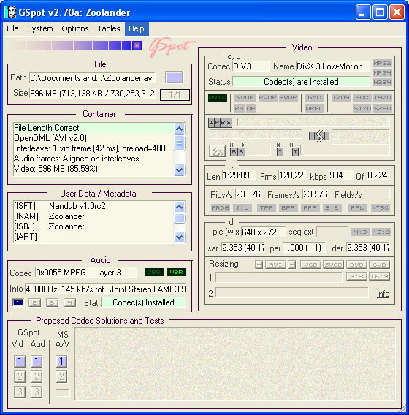Click the MPG4 indicator
Viewport: 409px width, 415px height.
pyautogui.click(x=382, y=72)
